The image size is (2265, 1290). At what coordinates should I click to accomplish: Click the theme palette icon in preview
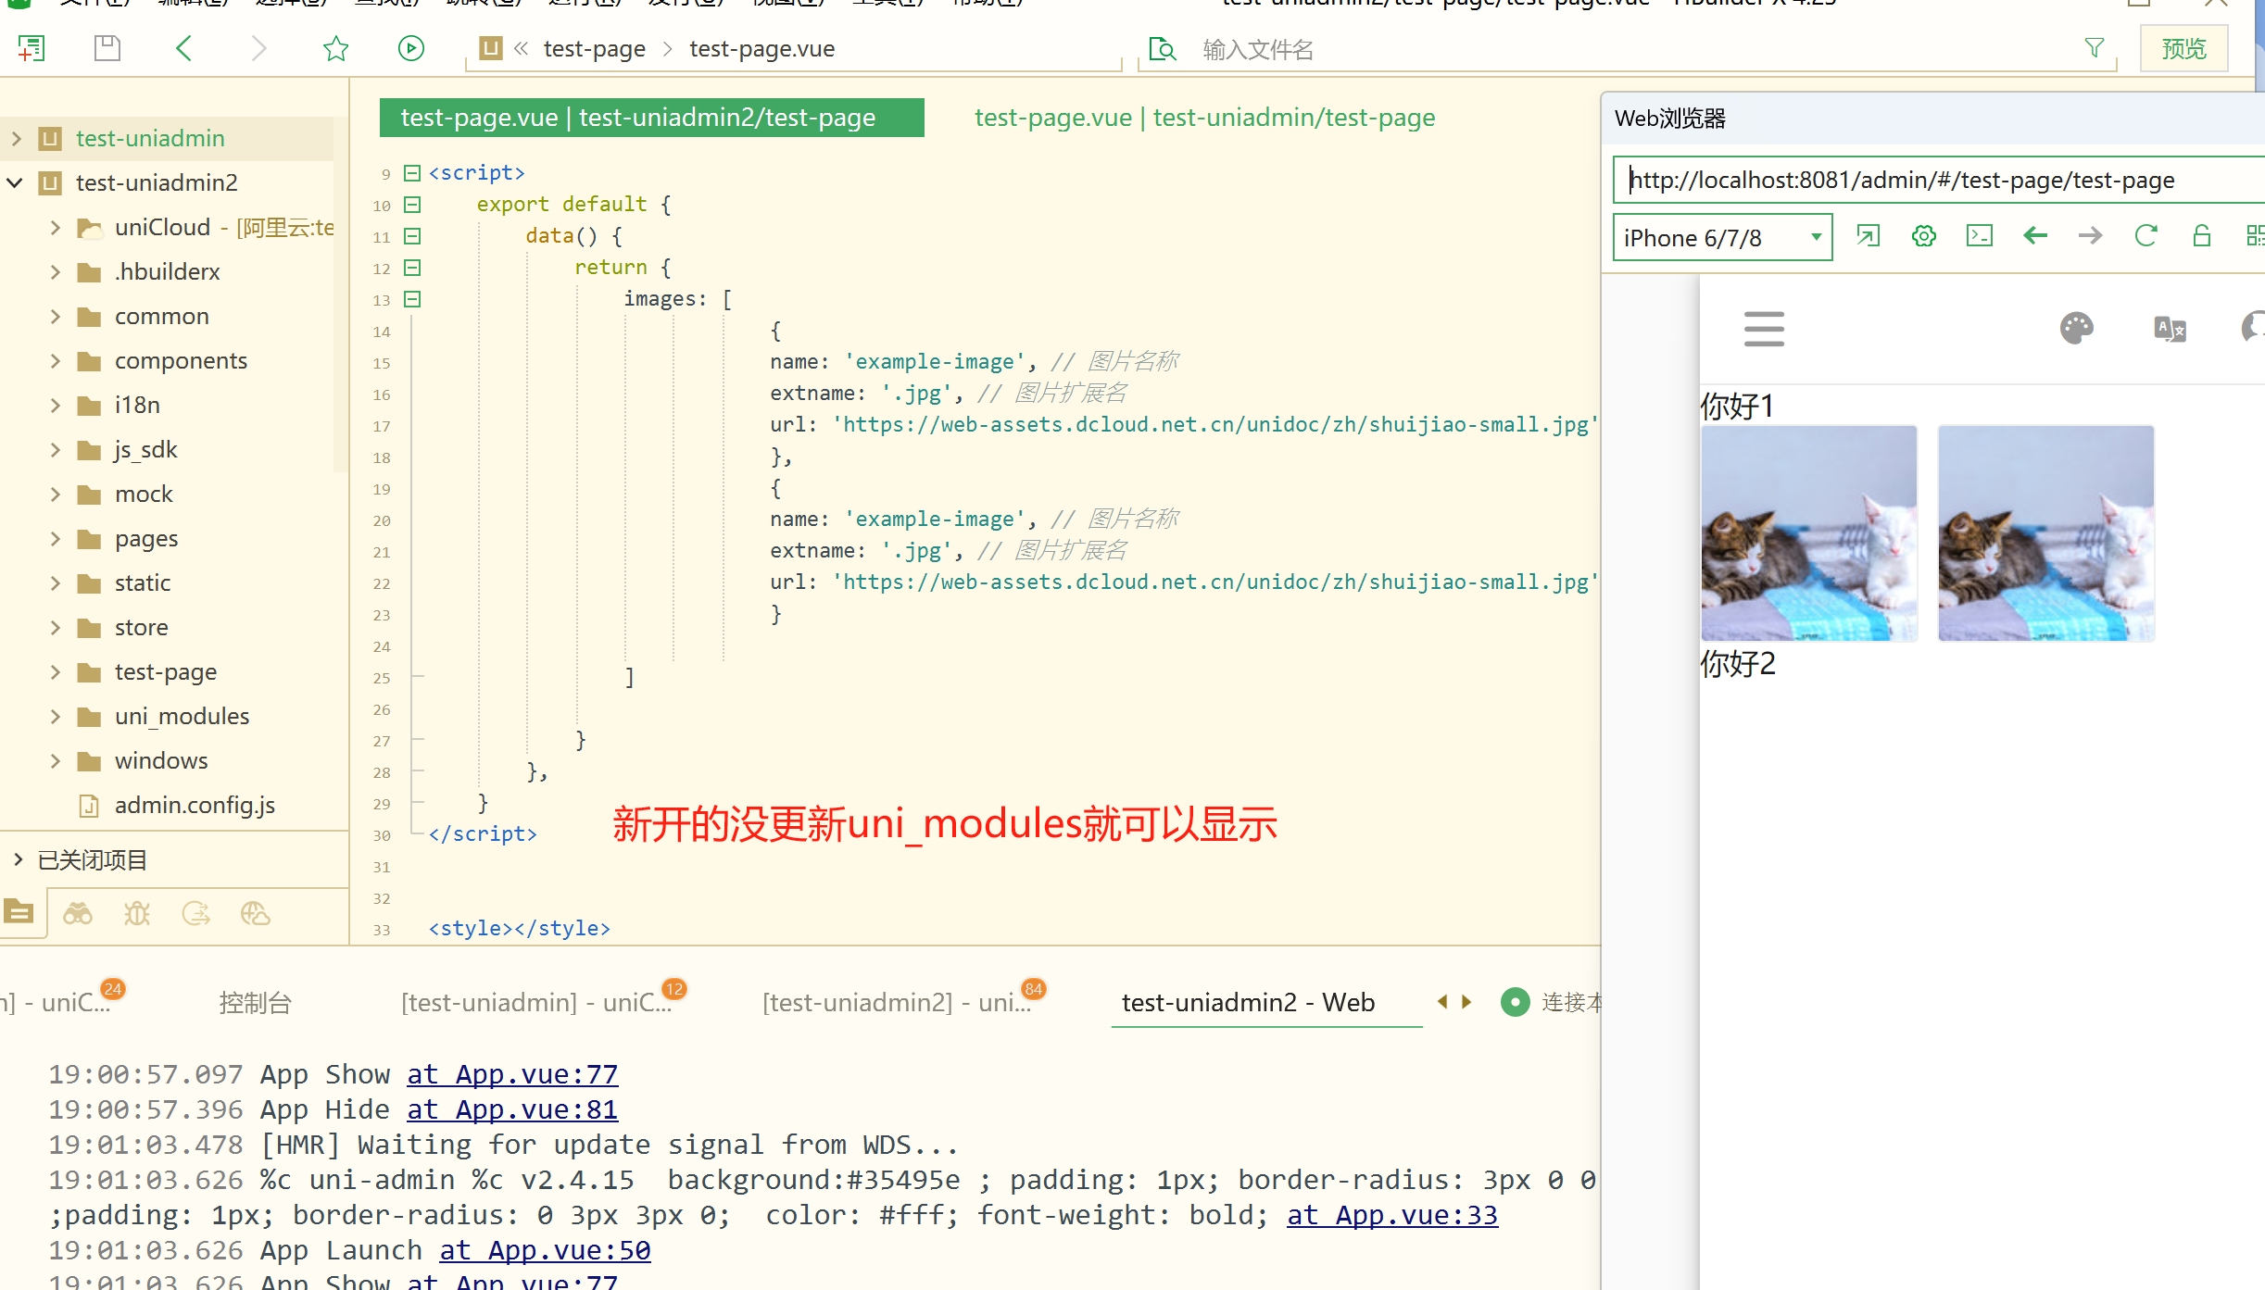(x=2076, y=328)
